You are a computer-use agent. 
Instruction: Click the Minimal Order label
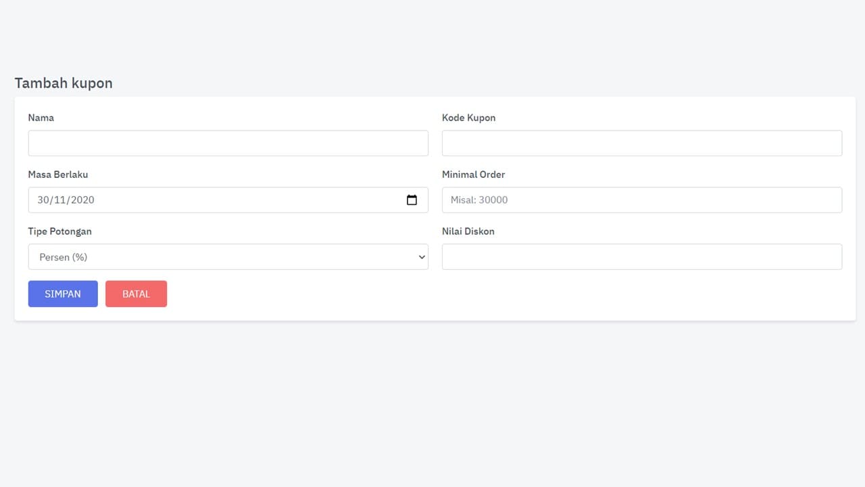(x=473, y=175)
